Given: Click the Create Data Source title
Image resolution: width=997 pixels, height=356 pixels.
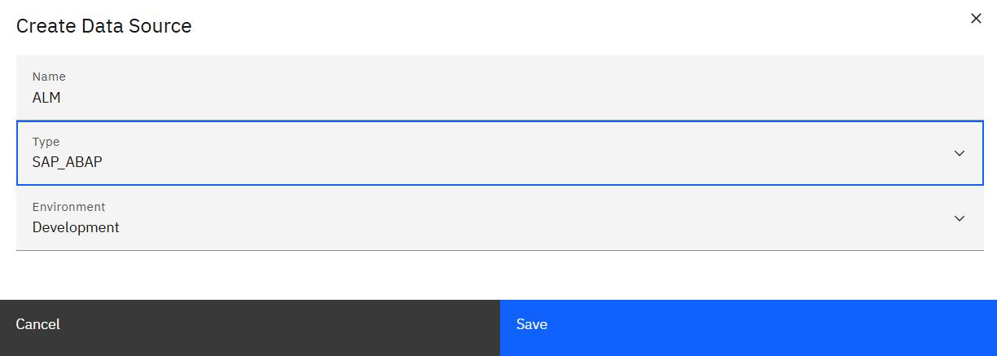Looking at the screenshot, I should pyautogui.click(x=103, y=26).
